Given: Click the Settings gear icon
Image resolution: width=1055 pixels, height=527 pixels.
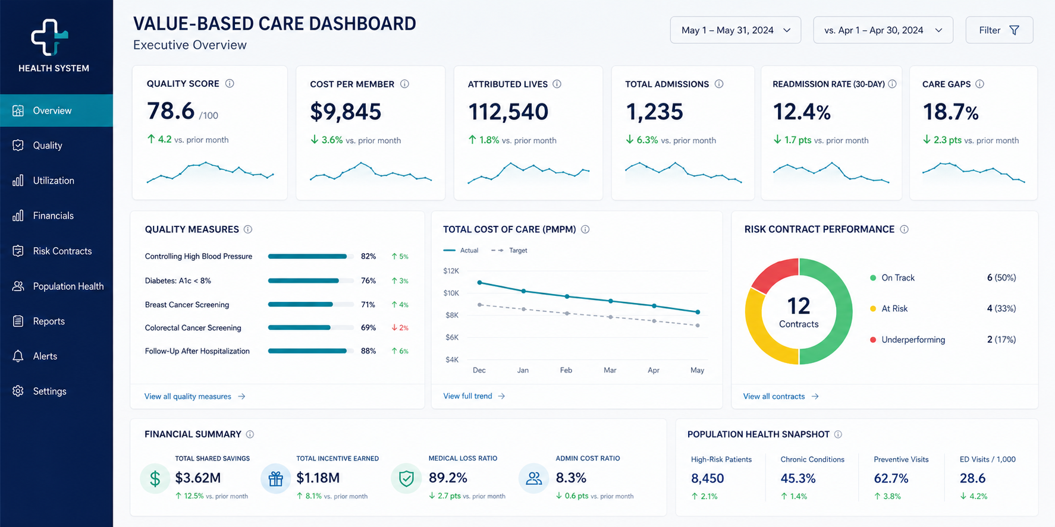Looking at the screenshot, I should coord(18,391).
